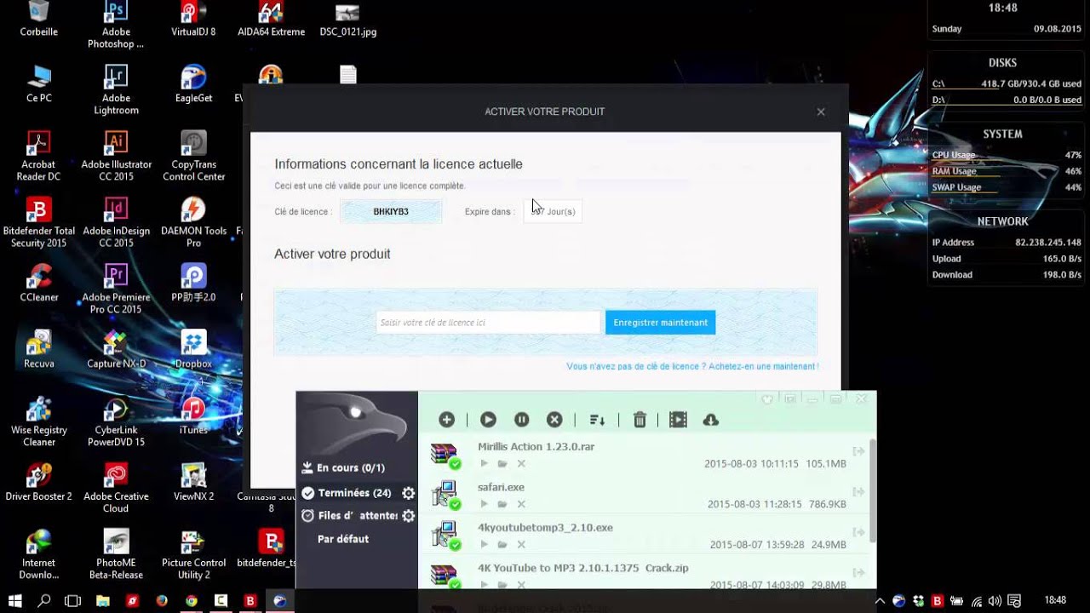This screenshot has width=1090, height=613.
Task: Open Acrobat Reader DC desktop shortcut
Action: pyautogui.click(x=38, y=156)
